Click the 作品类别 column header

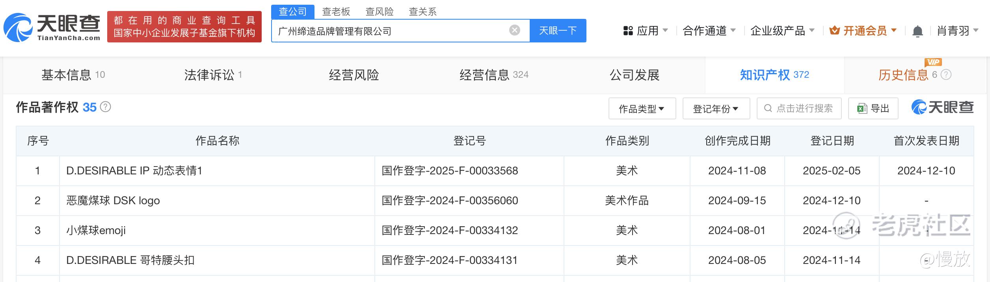coord(627,141)
